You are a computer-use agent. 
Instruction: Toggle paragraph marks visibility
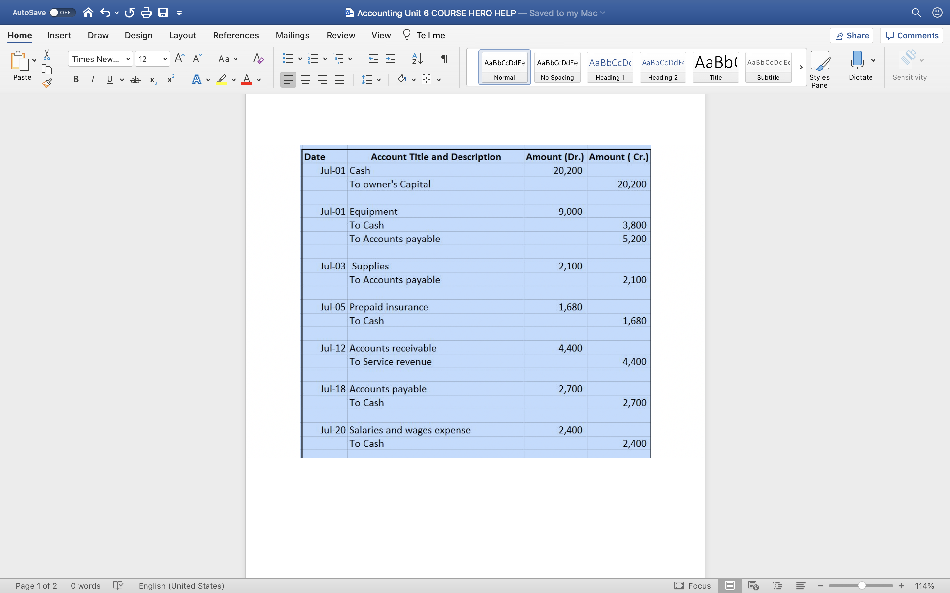click(444, 58)
